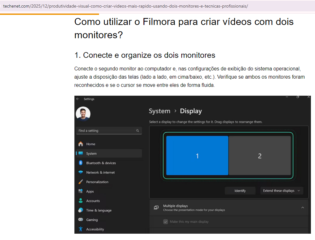Click the magnifier icon in Find a setting
Screen dimensions: 315x240
coord(137,130)
